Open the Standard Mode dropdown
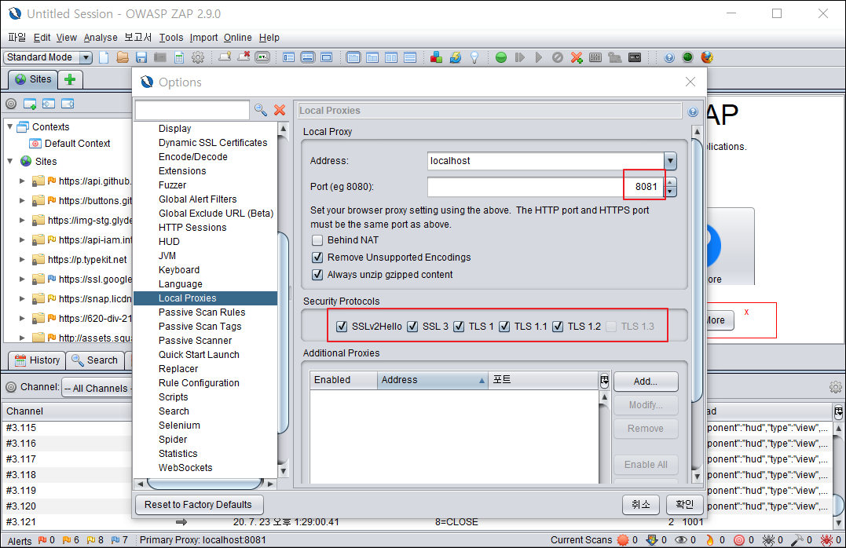Viewport: 846px width, 548px height. [x=48, y=57]
